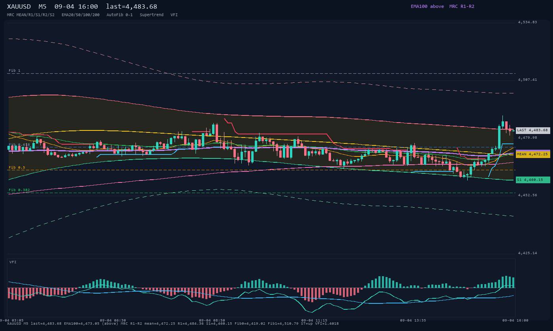Screen dimensions: 553x331
Task: Click the MEAN 4,472.25 price tag
Action: (x=533, y=154)
